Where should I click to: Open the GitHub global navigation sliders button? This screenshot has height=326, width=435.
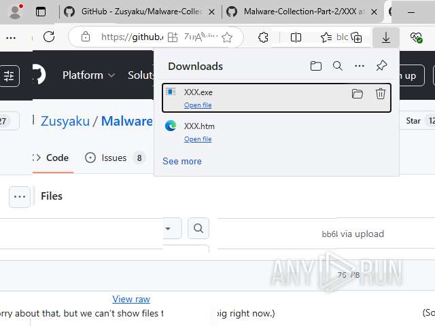pyautogui.click(x=9, y=75)
